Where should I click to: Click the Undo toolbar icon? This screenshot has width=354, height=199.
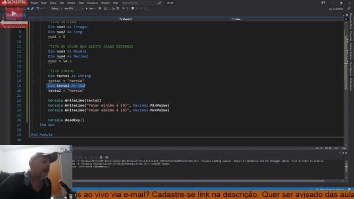(38, 9)
